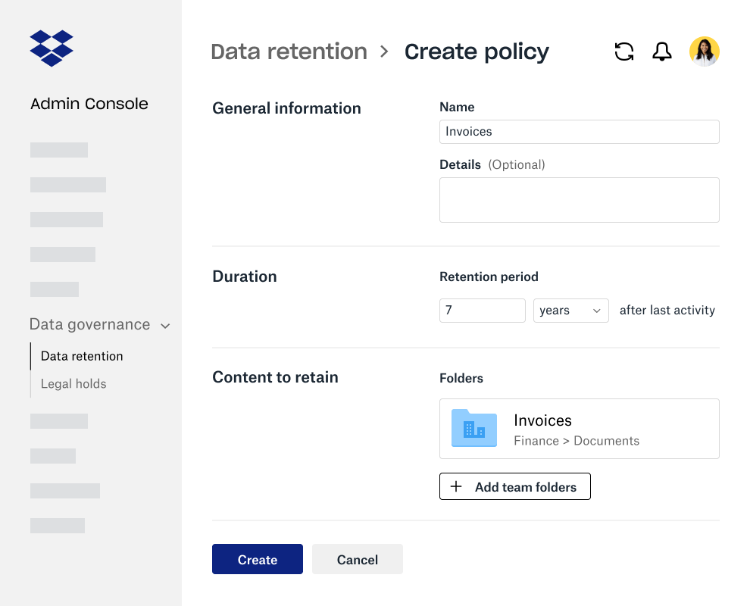
Task: Click the Retention period number field
Action: coord(482,311)
